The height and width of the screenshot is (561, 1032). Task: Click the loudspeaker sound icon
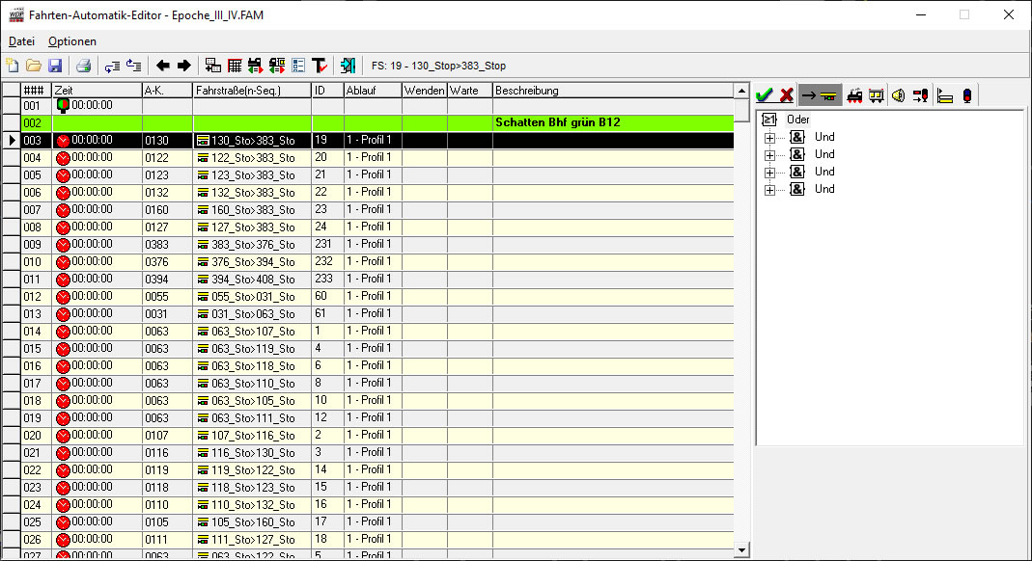tap(899, 95)
